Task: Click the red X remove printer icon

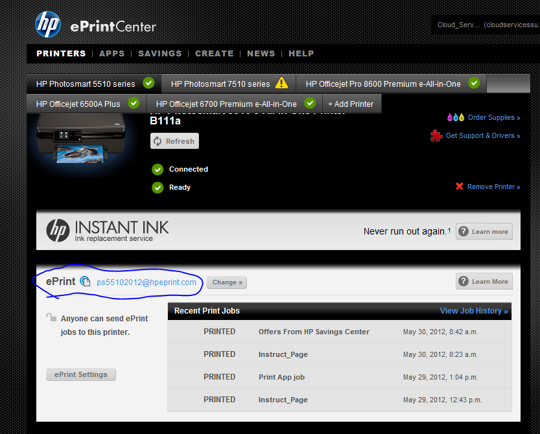Action: point(459,187)
